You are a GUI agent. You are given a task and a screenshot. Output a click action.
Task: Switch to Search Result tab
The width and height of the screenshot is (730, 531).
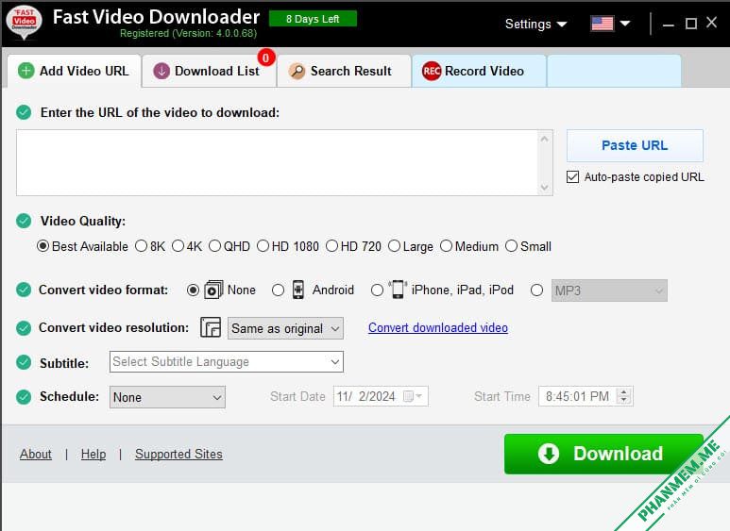pyautogui.click(x=344, y=71)
